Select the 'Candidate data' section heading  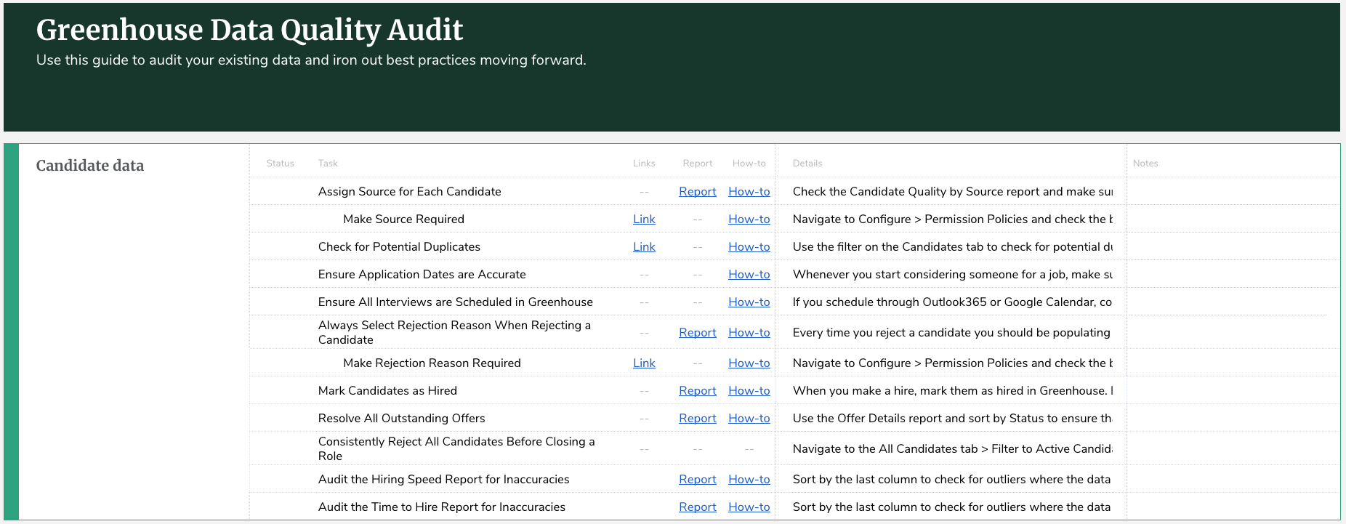[x=90, y=166]
